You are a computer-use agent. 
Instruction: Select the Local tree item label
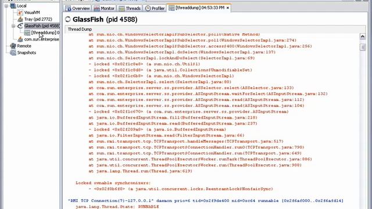(x=22, y=6)
